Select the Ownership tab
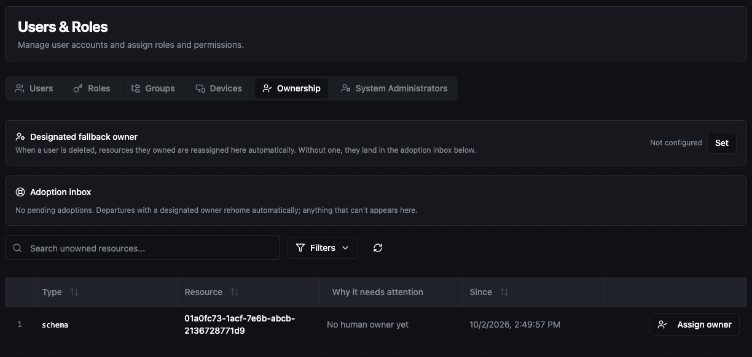Image resolution: width=752 pixels, height=357 pixels. pos(291,88)
